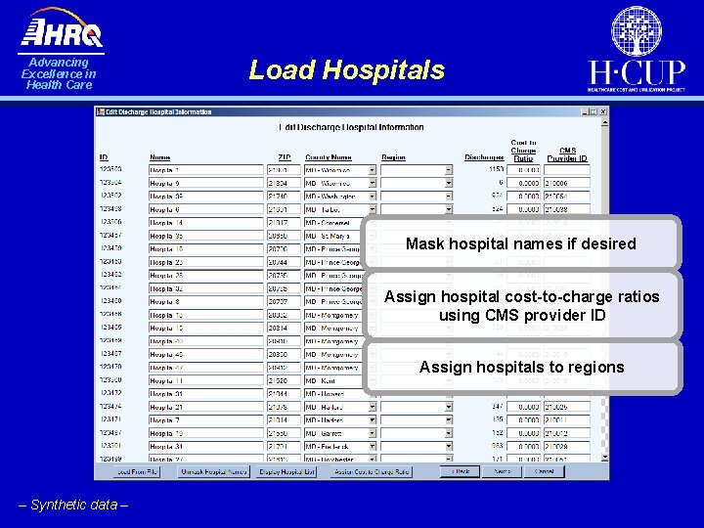The image size is (704, 528).
Task: Open Region dropdown for Hospital 9 row
Action: click(x=449, y=183)
